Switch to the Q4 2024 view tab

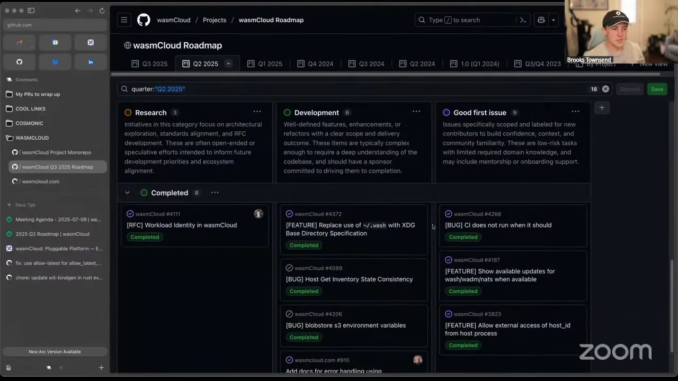pos(315,63)
